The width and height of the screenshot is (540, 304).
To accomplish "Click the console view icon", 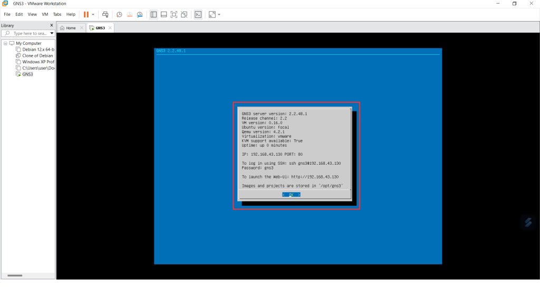I will click(198, 14).
